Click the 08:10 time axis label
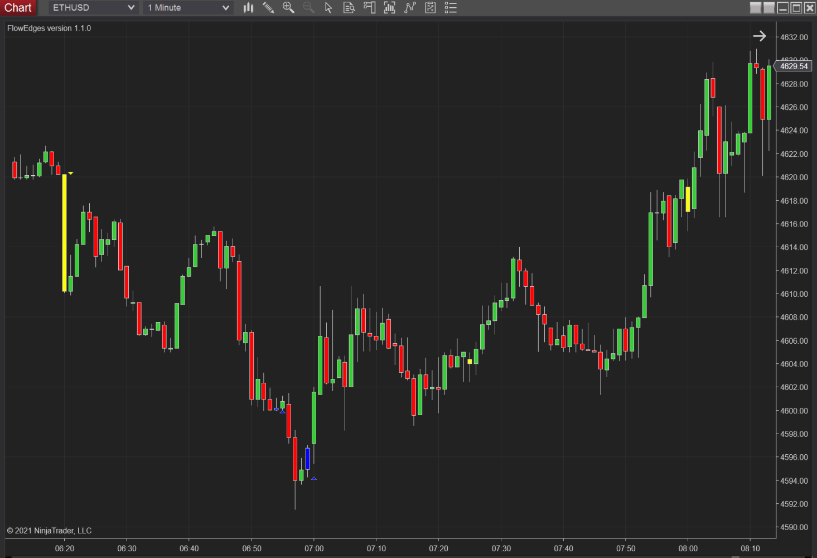 pos(751,549)
